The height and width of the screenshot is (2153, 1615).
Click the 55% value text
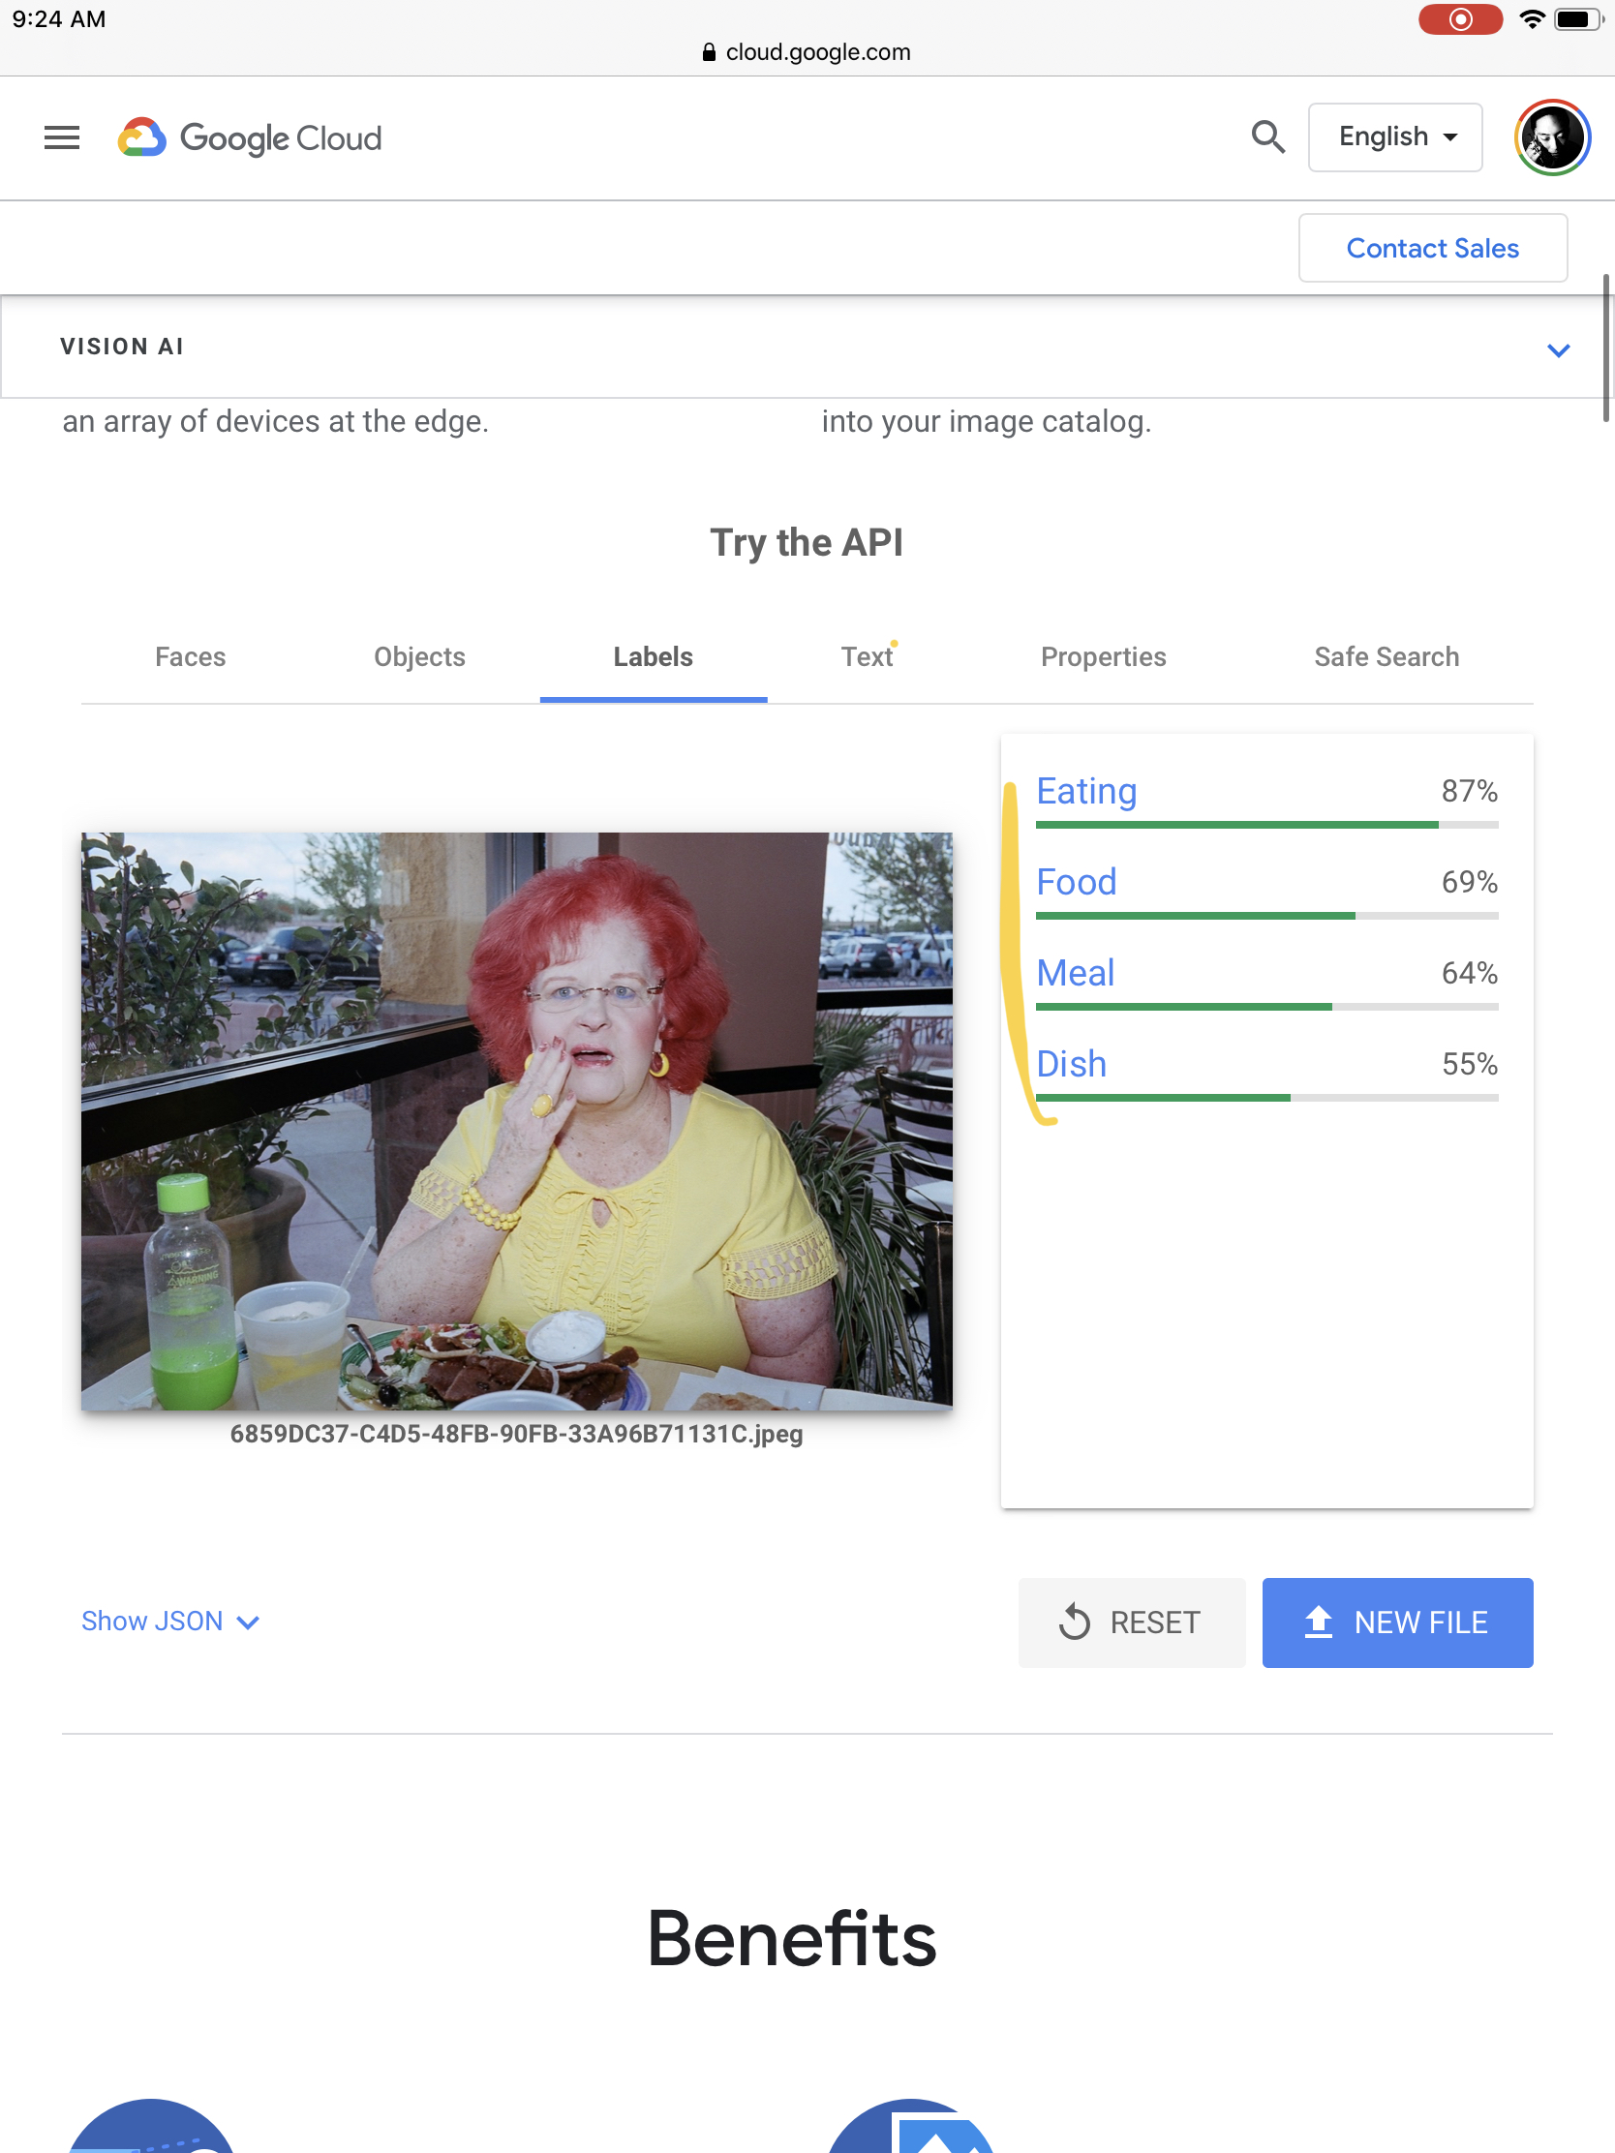[x=1469, y=1064]
